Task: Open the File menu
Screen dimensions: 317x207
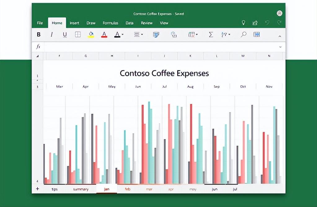Action: [x=40, y=23]
